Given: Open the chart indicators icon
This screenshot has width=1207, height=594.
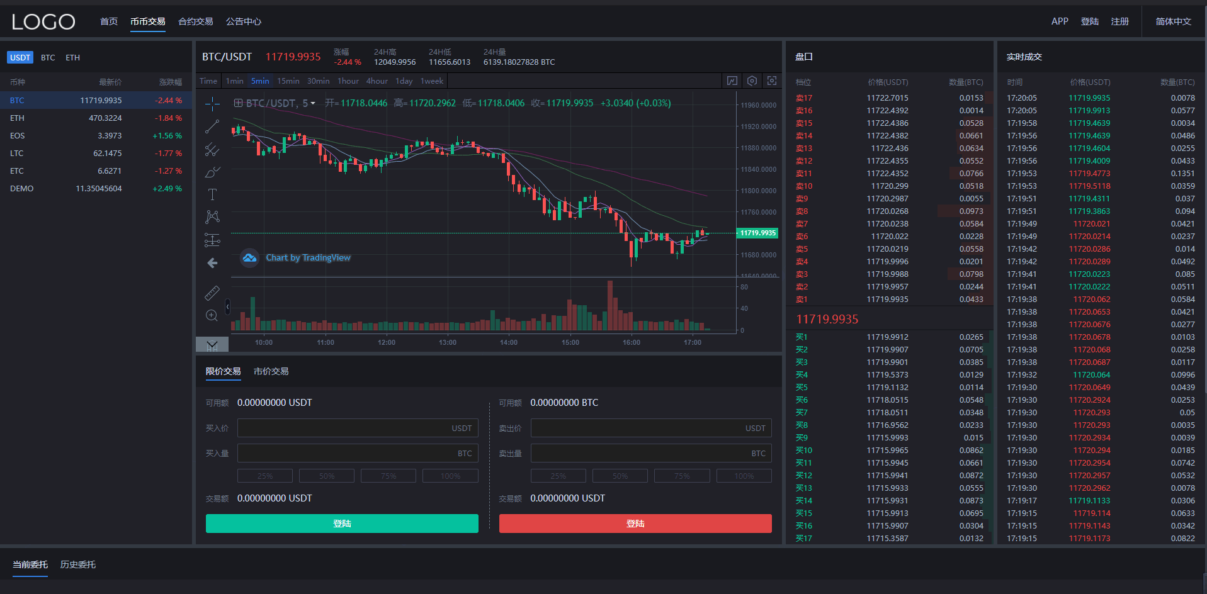Looking at the screenshot, I should click(x=732, y=81).
